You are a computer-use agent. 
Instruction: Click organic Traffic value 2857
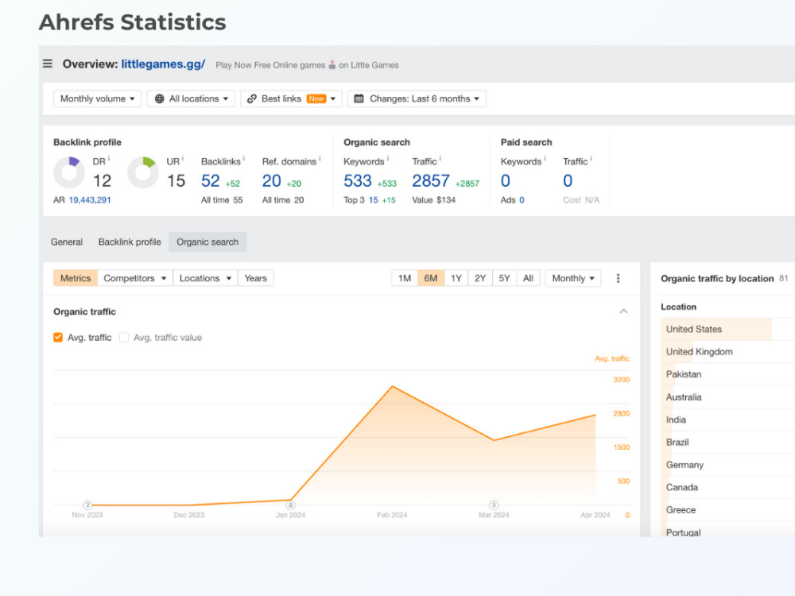430,181
